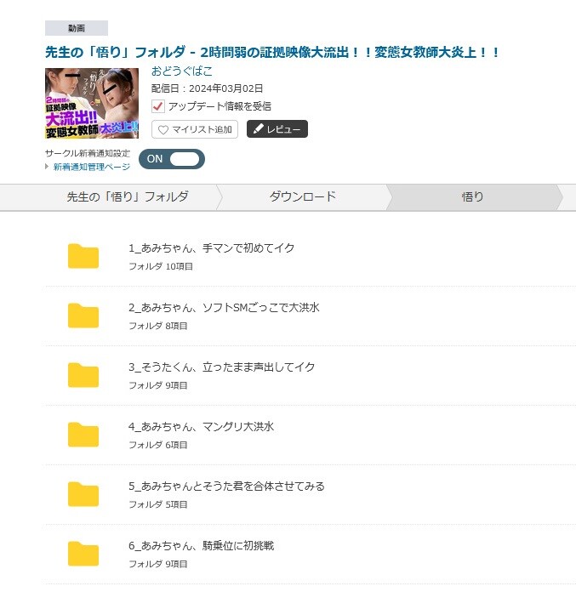Image resolution: width=576 pixels, height=603 pixels.
Task: Open folder name 6_あみちゃん、騎乗位に初挑戦
Action: (202, 545)
